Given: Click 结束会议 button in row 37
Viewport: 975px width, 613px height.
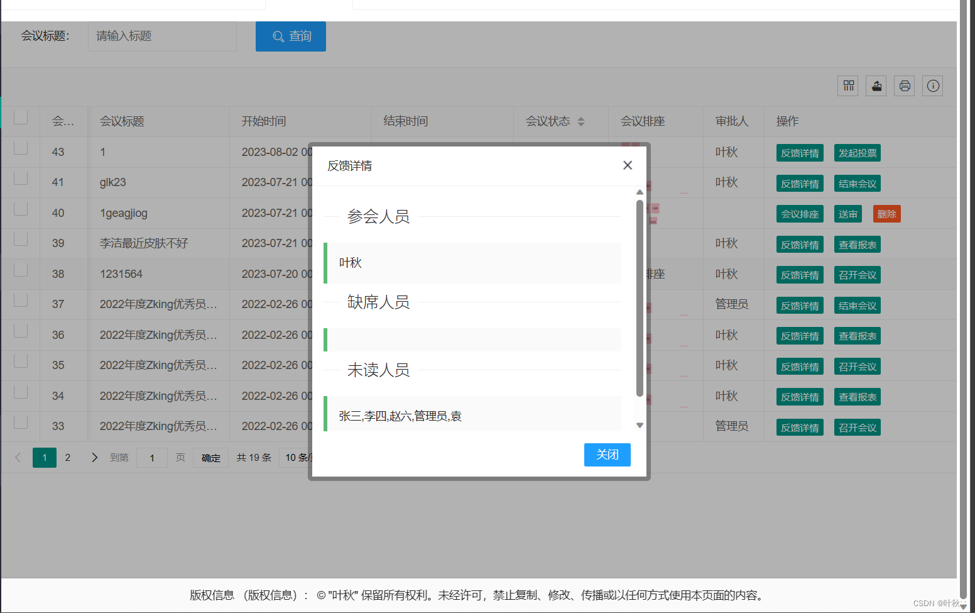Looking at the screenshot, I should 858,306.
